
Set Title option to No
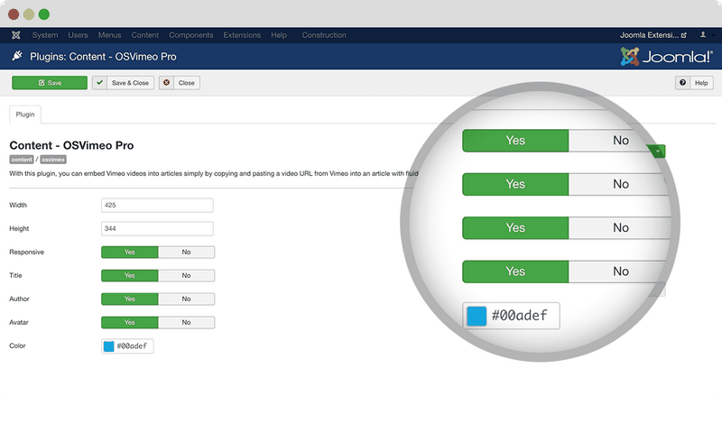(x=186, y=275)
